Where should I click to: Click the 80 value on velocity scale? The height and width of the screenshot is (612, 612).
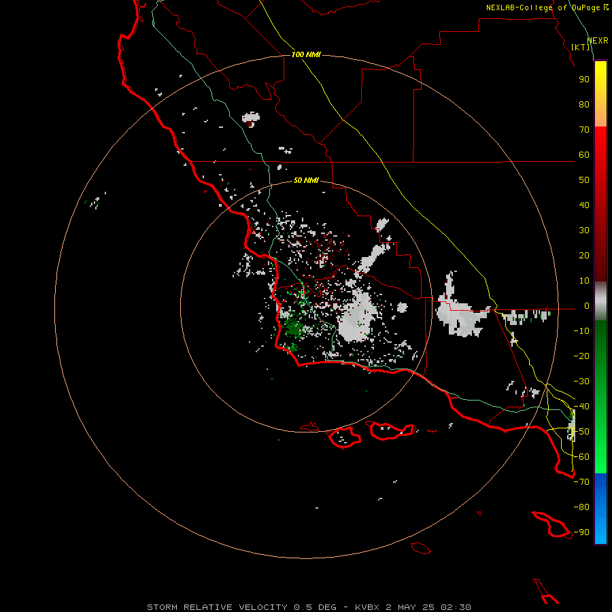click(584, 104)
